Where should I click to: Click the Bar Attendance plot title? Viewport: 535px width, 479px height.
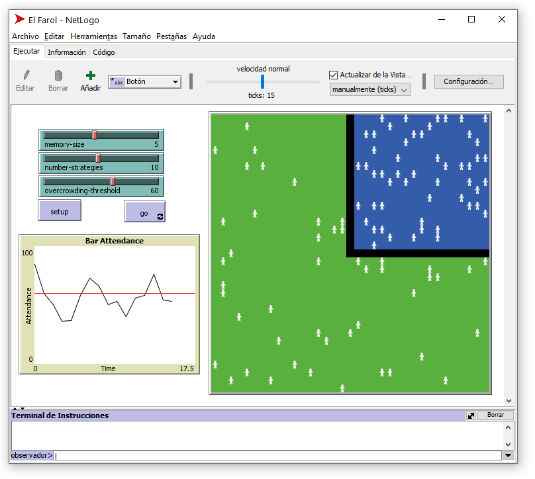115,241
